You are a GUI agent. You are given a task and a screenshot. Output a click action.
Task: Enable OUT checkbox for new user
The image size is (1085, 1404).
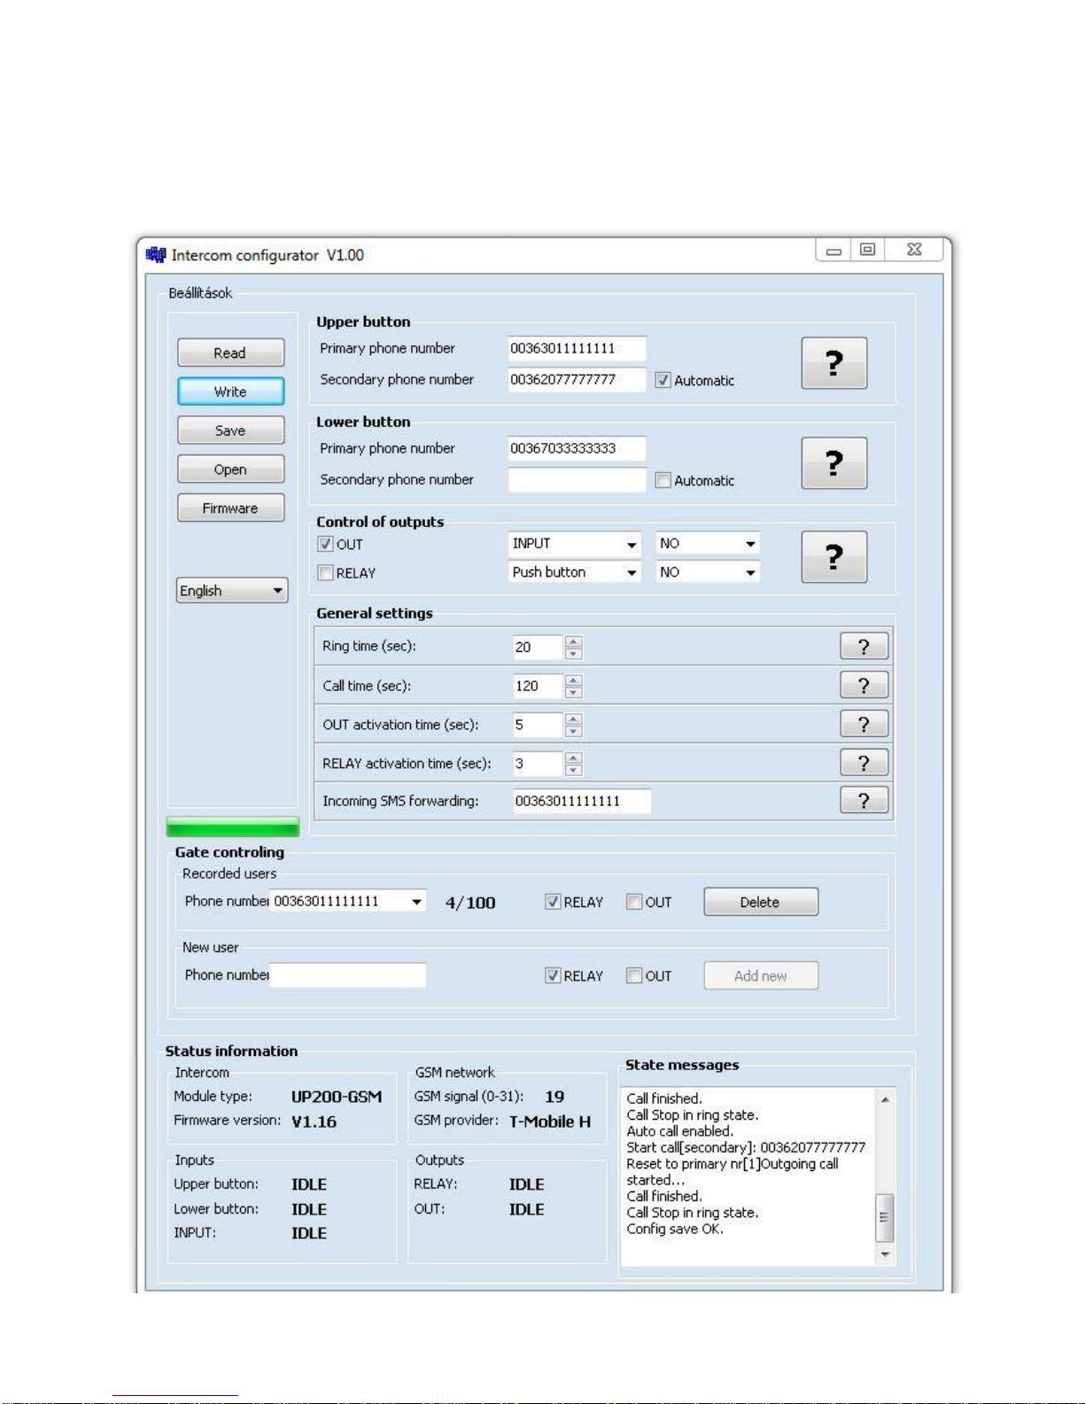click(634, 975)
